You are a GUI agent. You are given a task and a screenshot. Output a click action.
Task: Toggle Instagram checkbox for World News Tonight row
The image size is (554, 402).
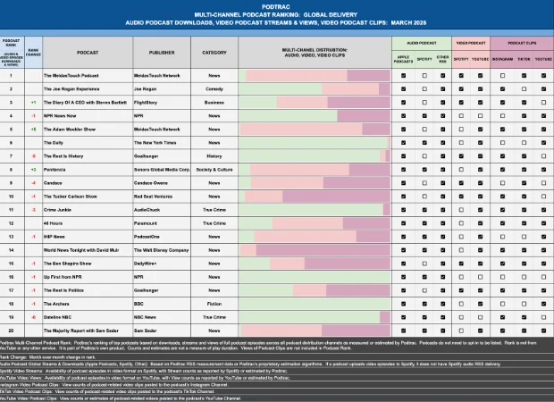(502, 250)
